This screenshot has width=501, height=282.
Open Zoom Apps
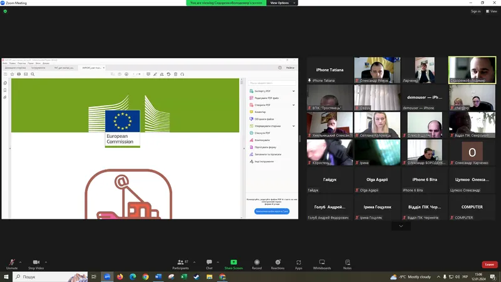(x=299, y=264)
